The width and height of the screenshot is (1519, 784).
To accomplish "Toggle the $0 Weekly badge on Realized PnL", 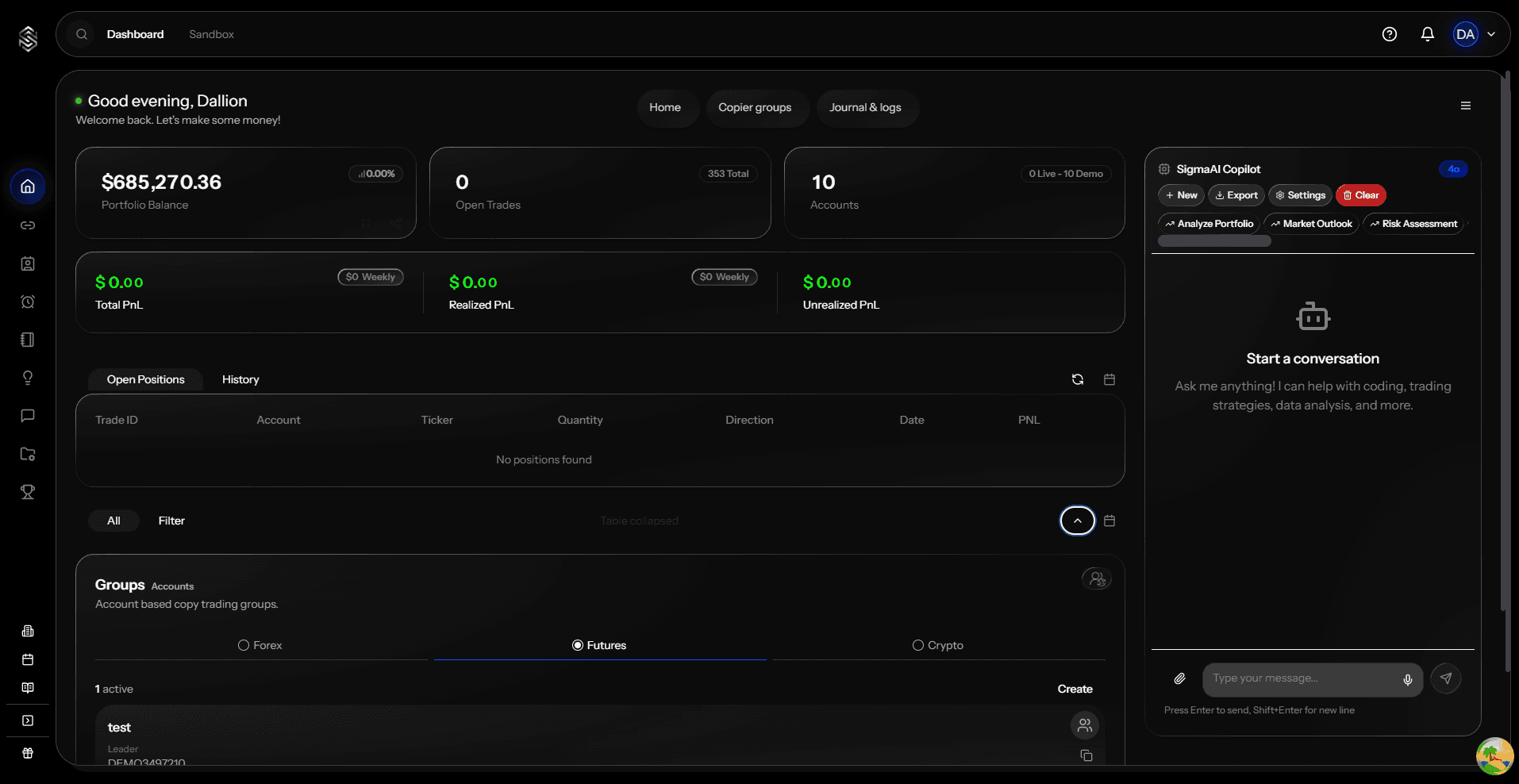I will point(725,277).
